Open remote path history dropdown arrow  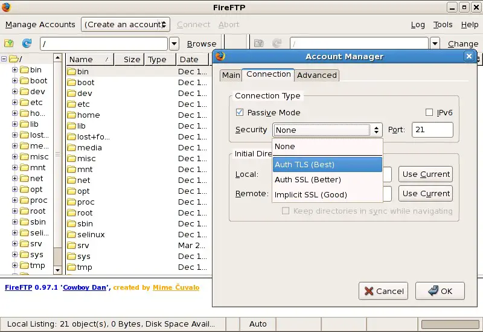point(435,43)
